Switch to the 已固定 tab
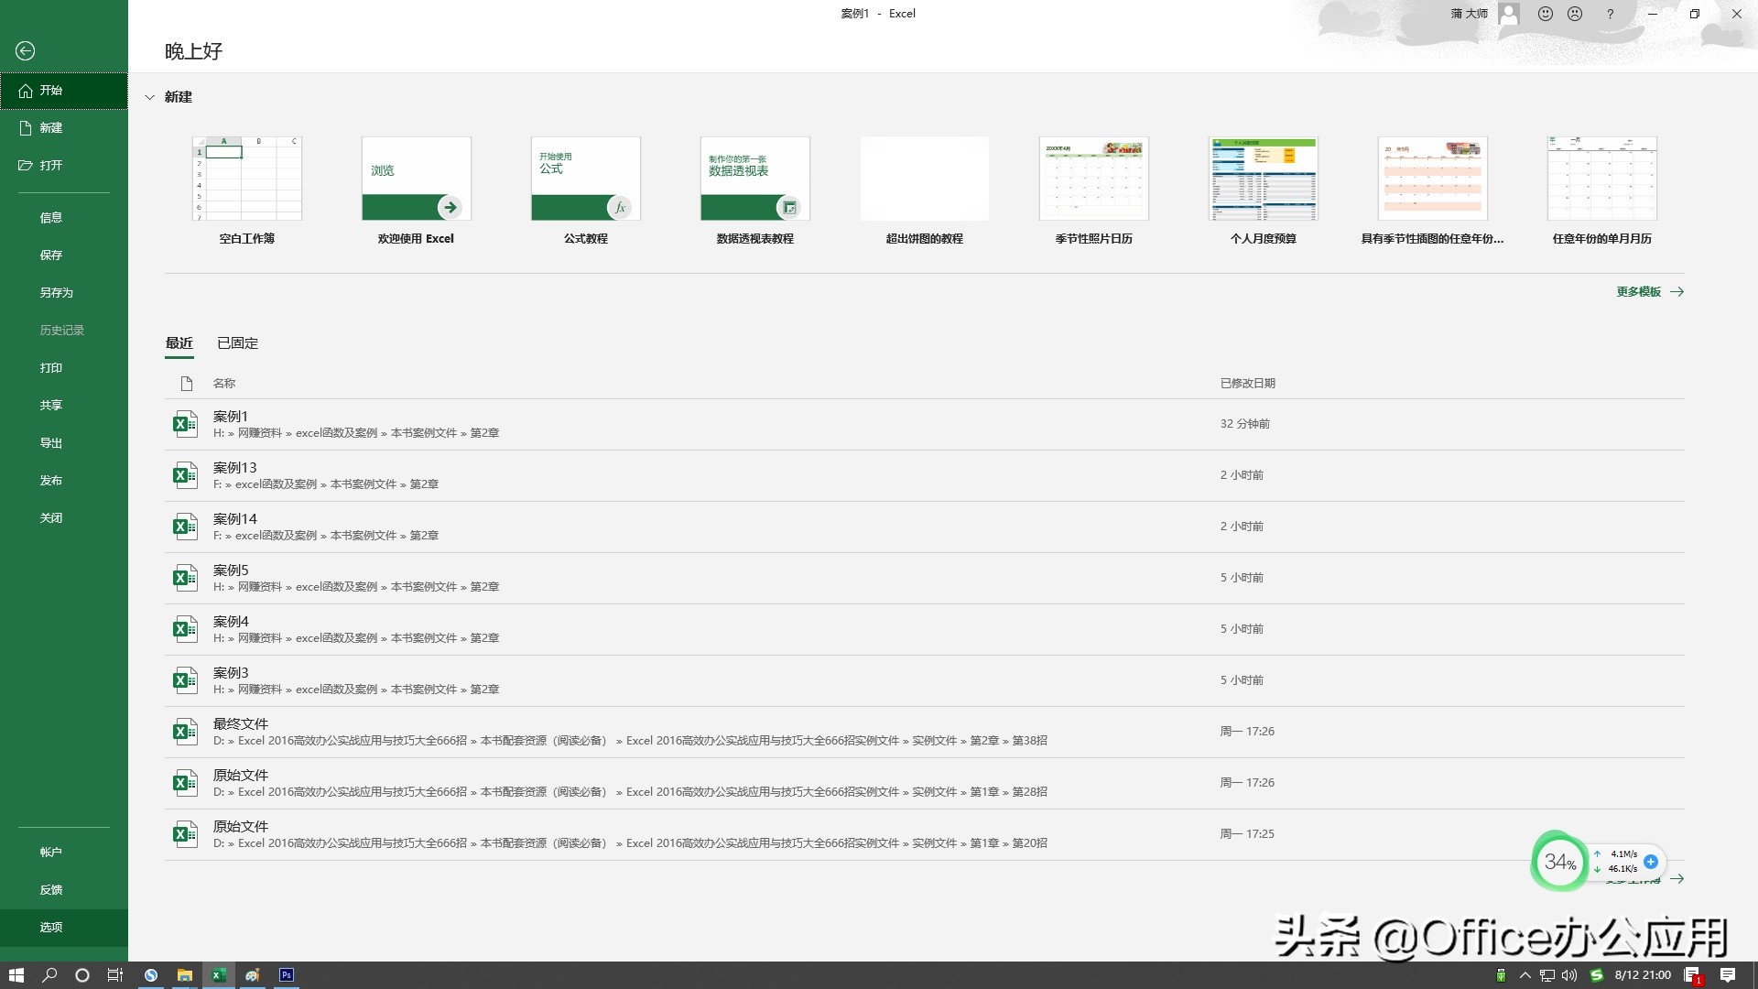Image resolution: width=1758 pixels, height=989 pixels. [237, 343]
